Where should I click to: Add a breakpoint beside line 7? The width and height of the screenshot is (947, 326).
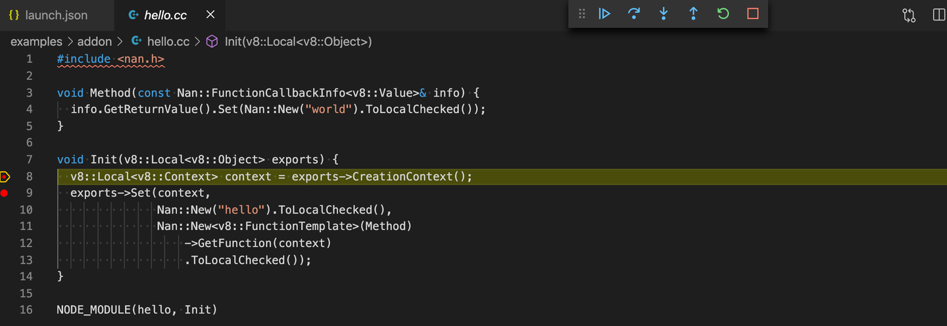click(5, 159)
